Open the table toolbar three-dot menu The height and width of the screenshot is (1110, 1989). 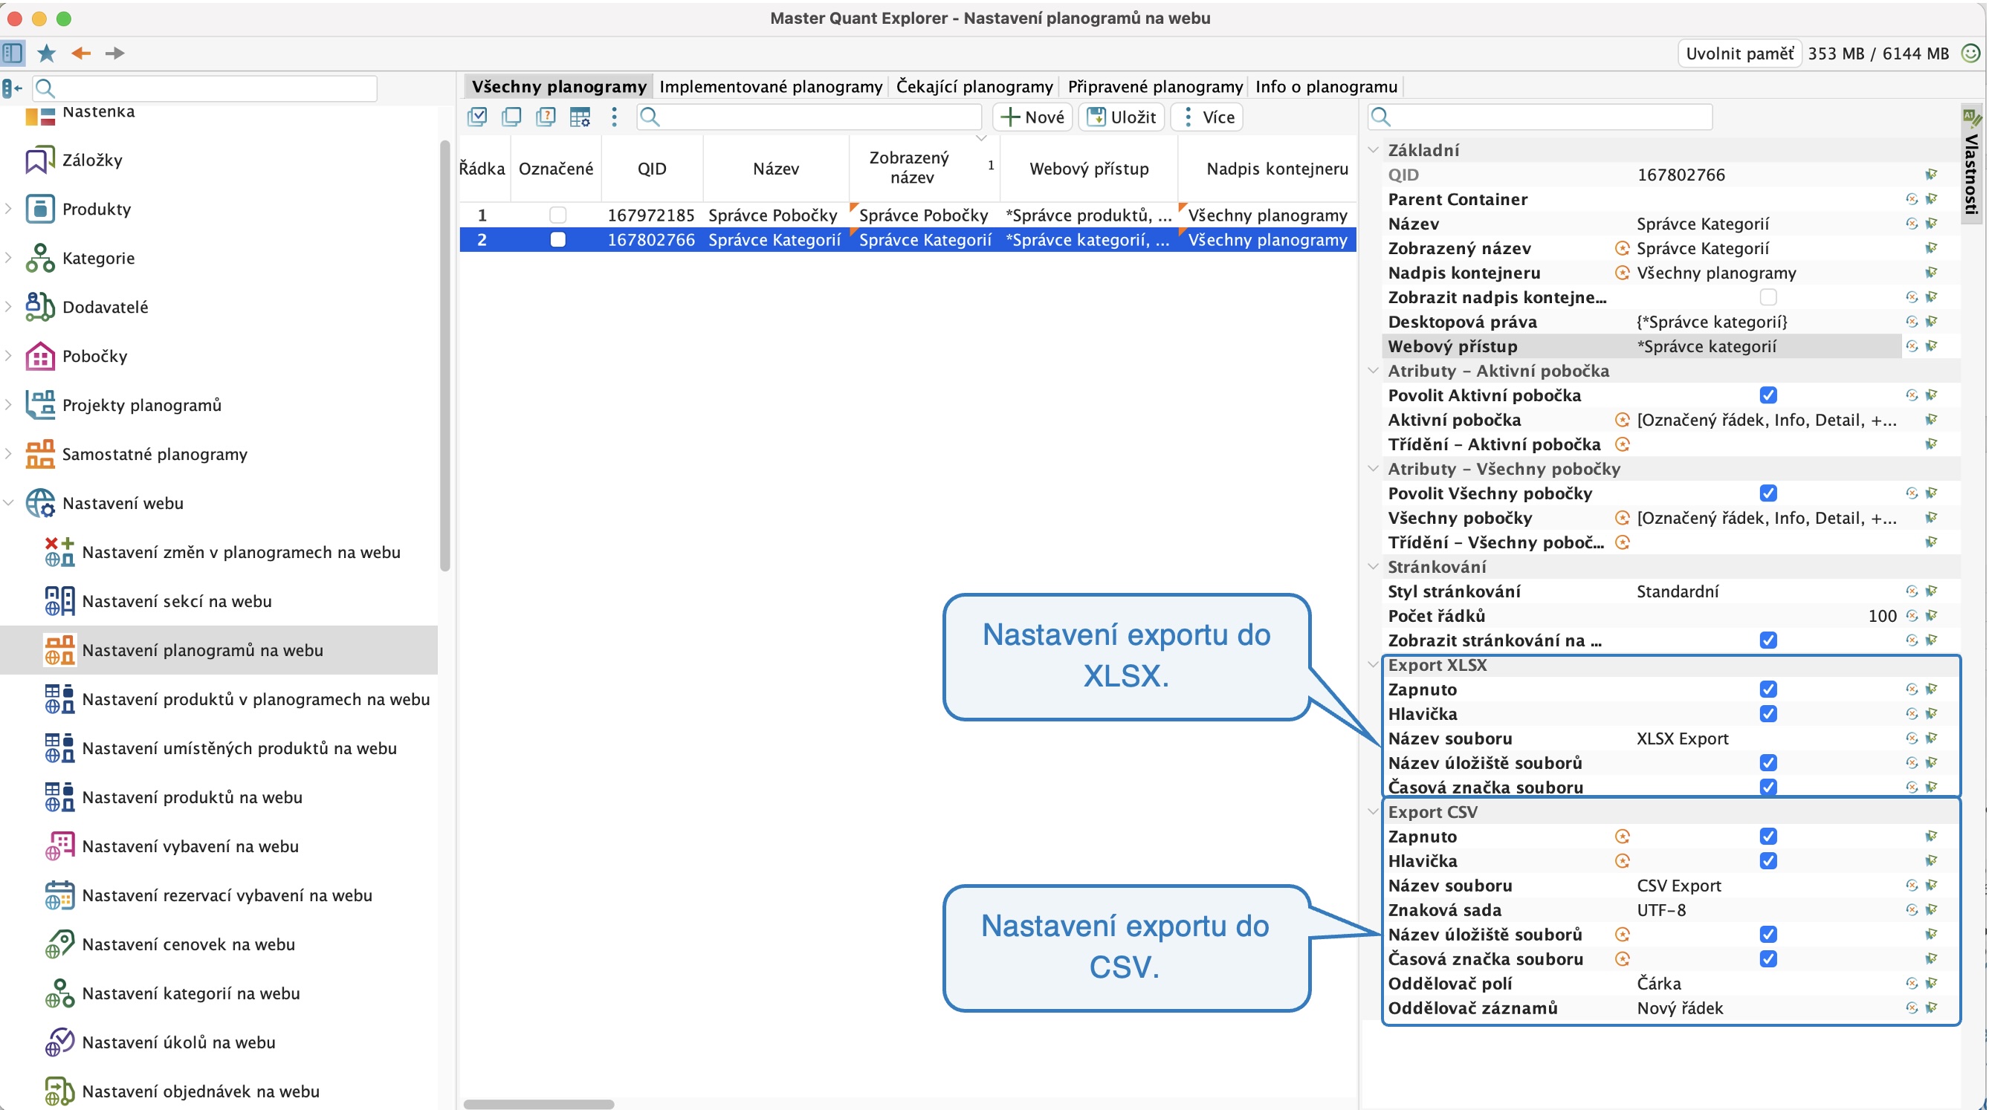click(614, 117)
